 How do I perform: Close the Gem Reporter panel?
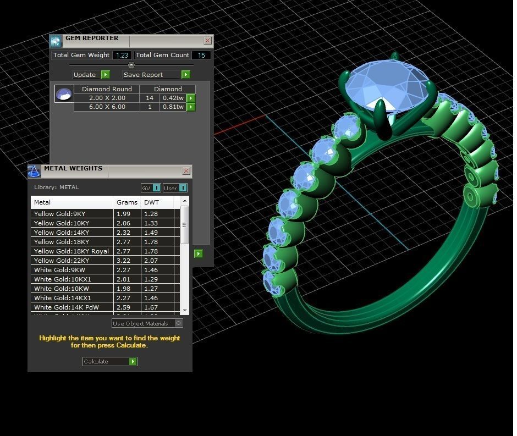207,41
